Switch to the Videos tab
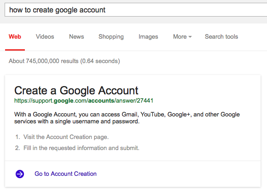267x191 pixels. click(45, 37)
